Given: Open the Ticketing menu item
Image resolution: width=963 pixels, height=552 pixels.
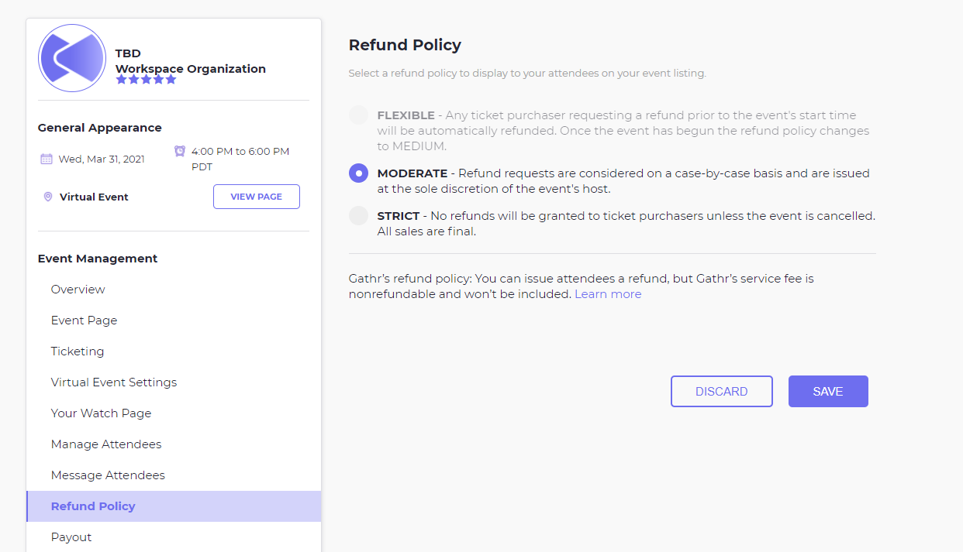Looking at the screenshot, I should 78,351.
